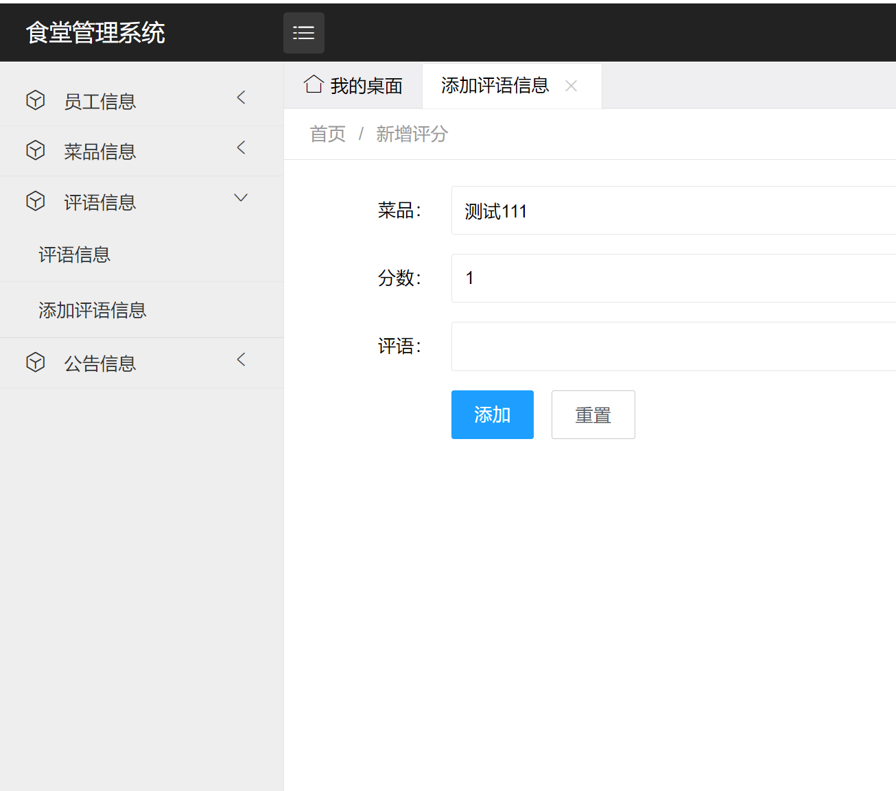Screen dimensions: 896x791
Task: Click the 新增评分 breadcrumb text
Action: 412,134
